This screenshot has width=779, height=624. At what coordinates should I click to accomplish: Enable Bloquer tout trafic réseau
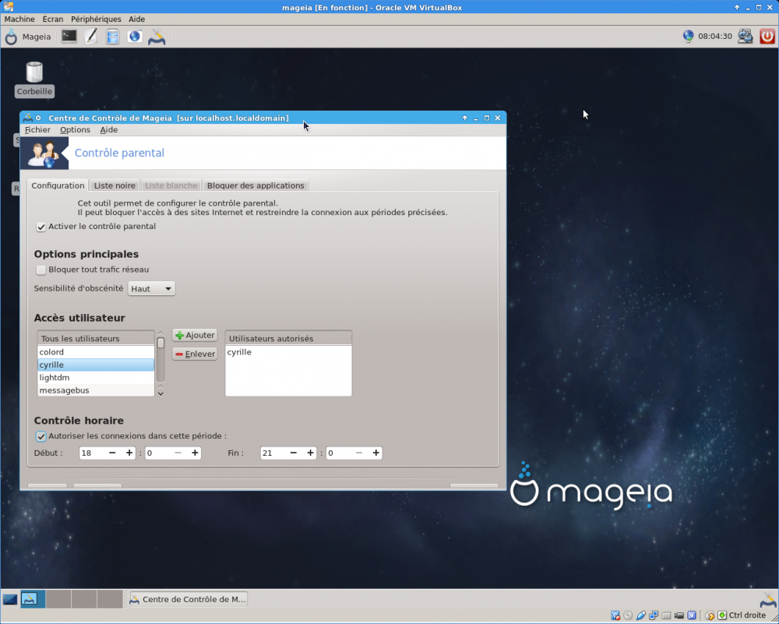coord(41,270)
